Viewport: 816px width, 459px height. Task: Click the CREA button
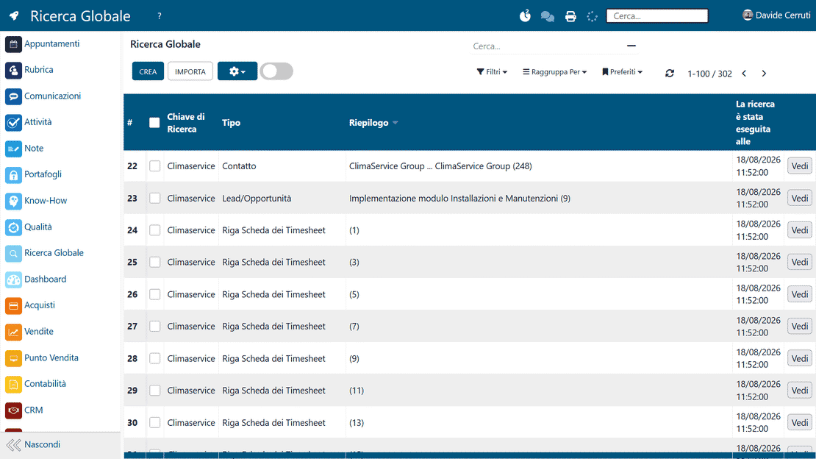pyautogui.click(x=148, y=71)
